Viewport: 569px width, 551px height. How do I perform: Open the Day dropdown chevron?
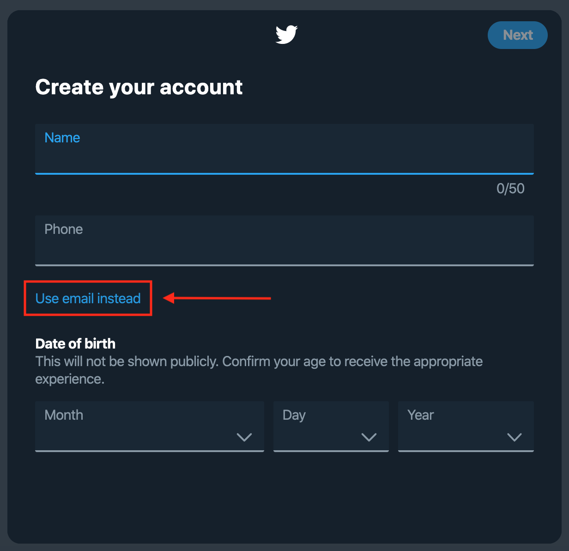click(x=369, y=437)
